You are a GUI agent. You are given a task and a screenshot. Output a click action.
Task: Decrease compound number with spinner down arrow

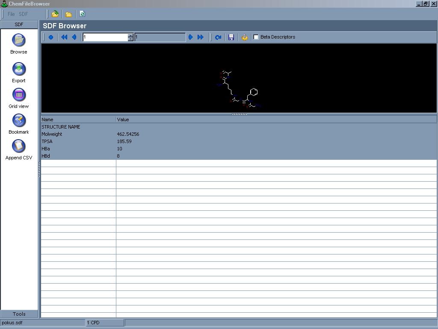click(130, 39)
